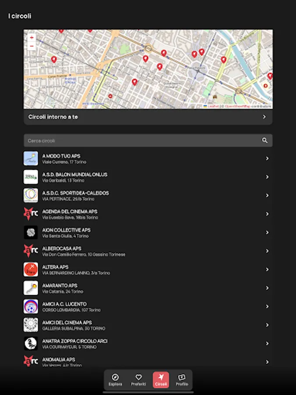Click the OpenStreetMap attribution link
The image size is (296, 395).
pyautogui.click(x=237, y=106)
